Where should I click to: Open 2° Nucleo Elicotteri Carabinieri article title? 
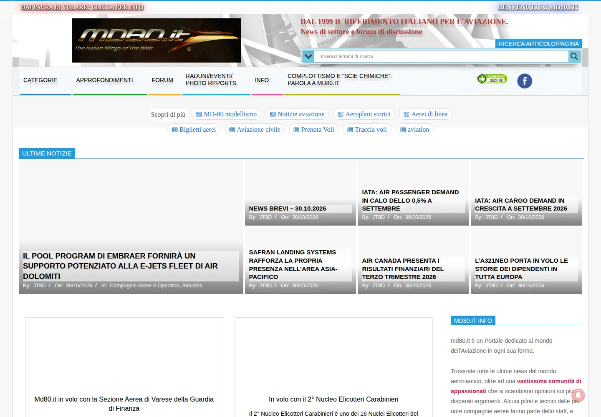[x=333, y=399]
